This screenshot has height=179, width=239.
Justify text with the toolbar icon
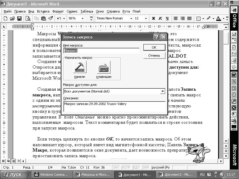189,18
